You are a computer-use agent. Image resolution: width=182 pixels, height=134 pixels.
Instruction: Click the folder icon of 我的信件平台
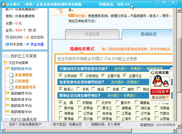click(8, 105)
